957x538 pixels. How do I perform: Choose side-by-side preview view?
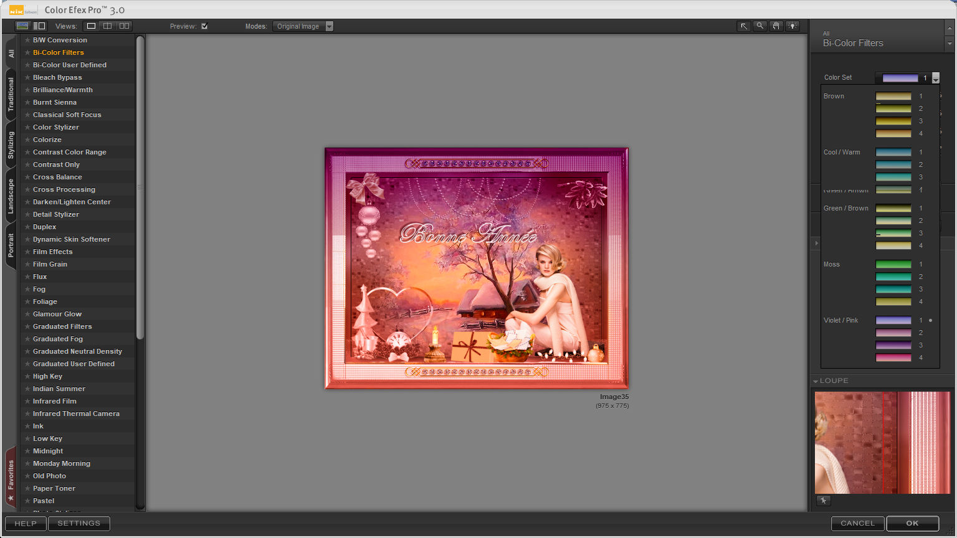[124, 26]
